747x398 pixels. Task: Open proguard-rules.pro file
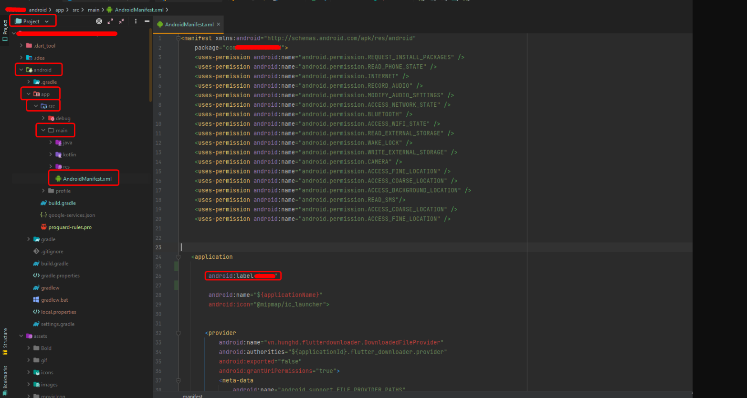[x=70, y=227]
